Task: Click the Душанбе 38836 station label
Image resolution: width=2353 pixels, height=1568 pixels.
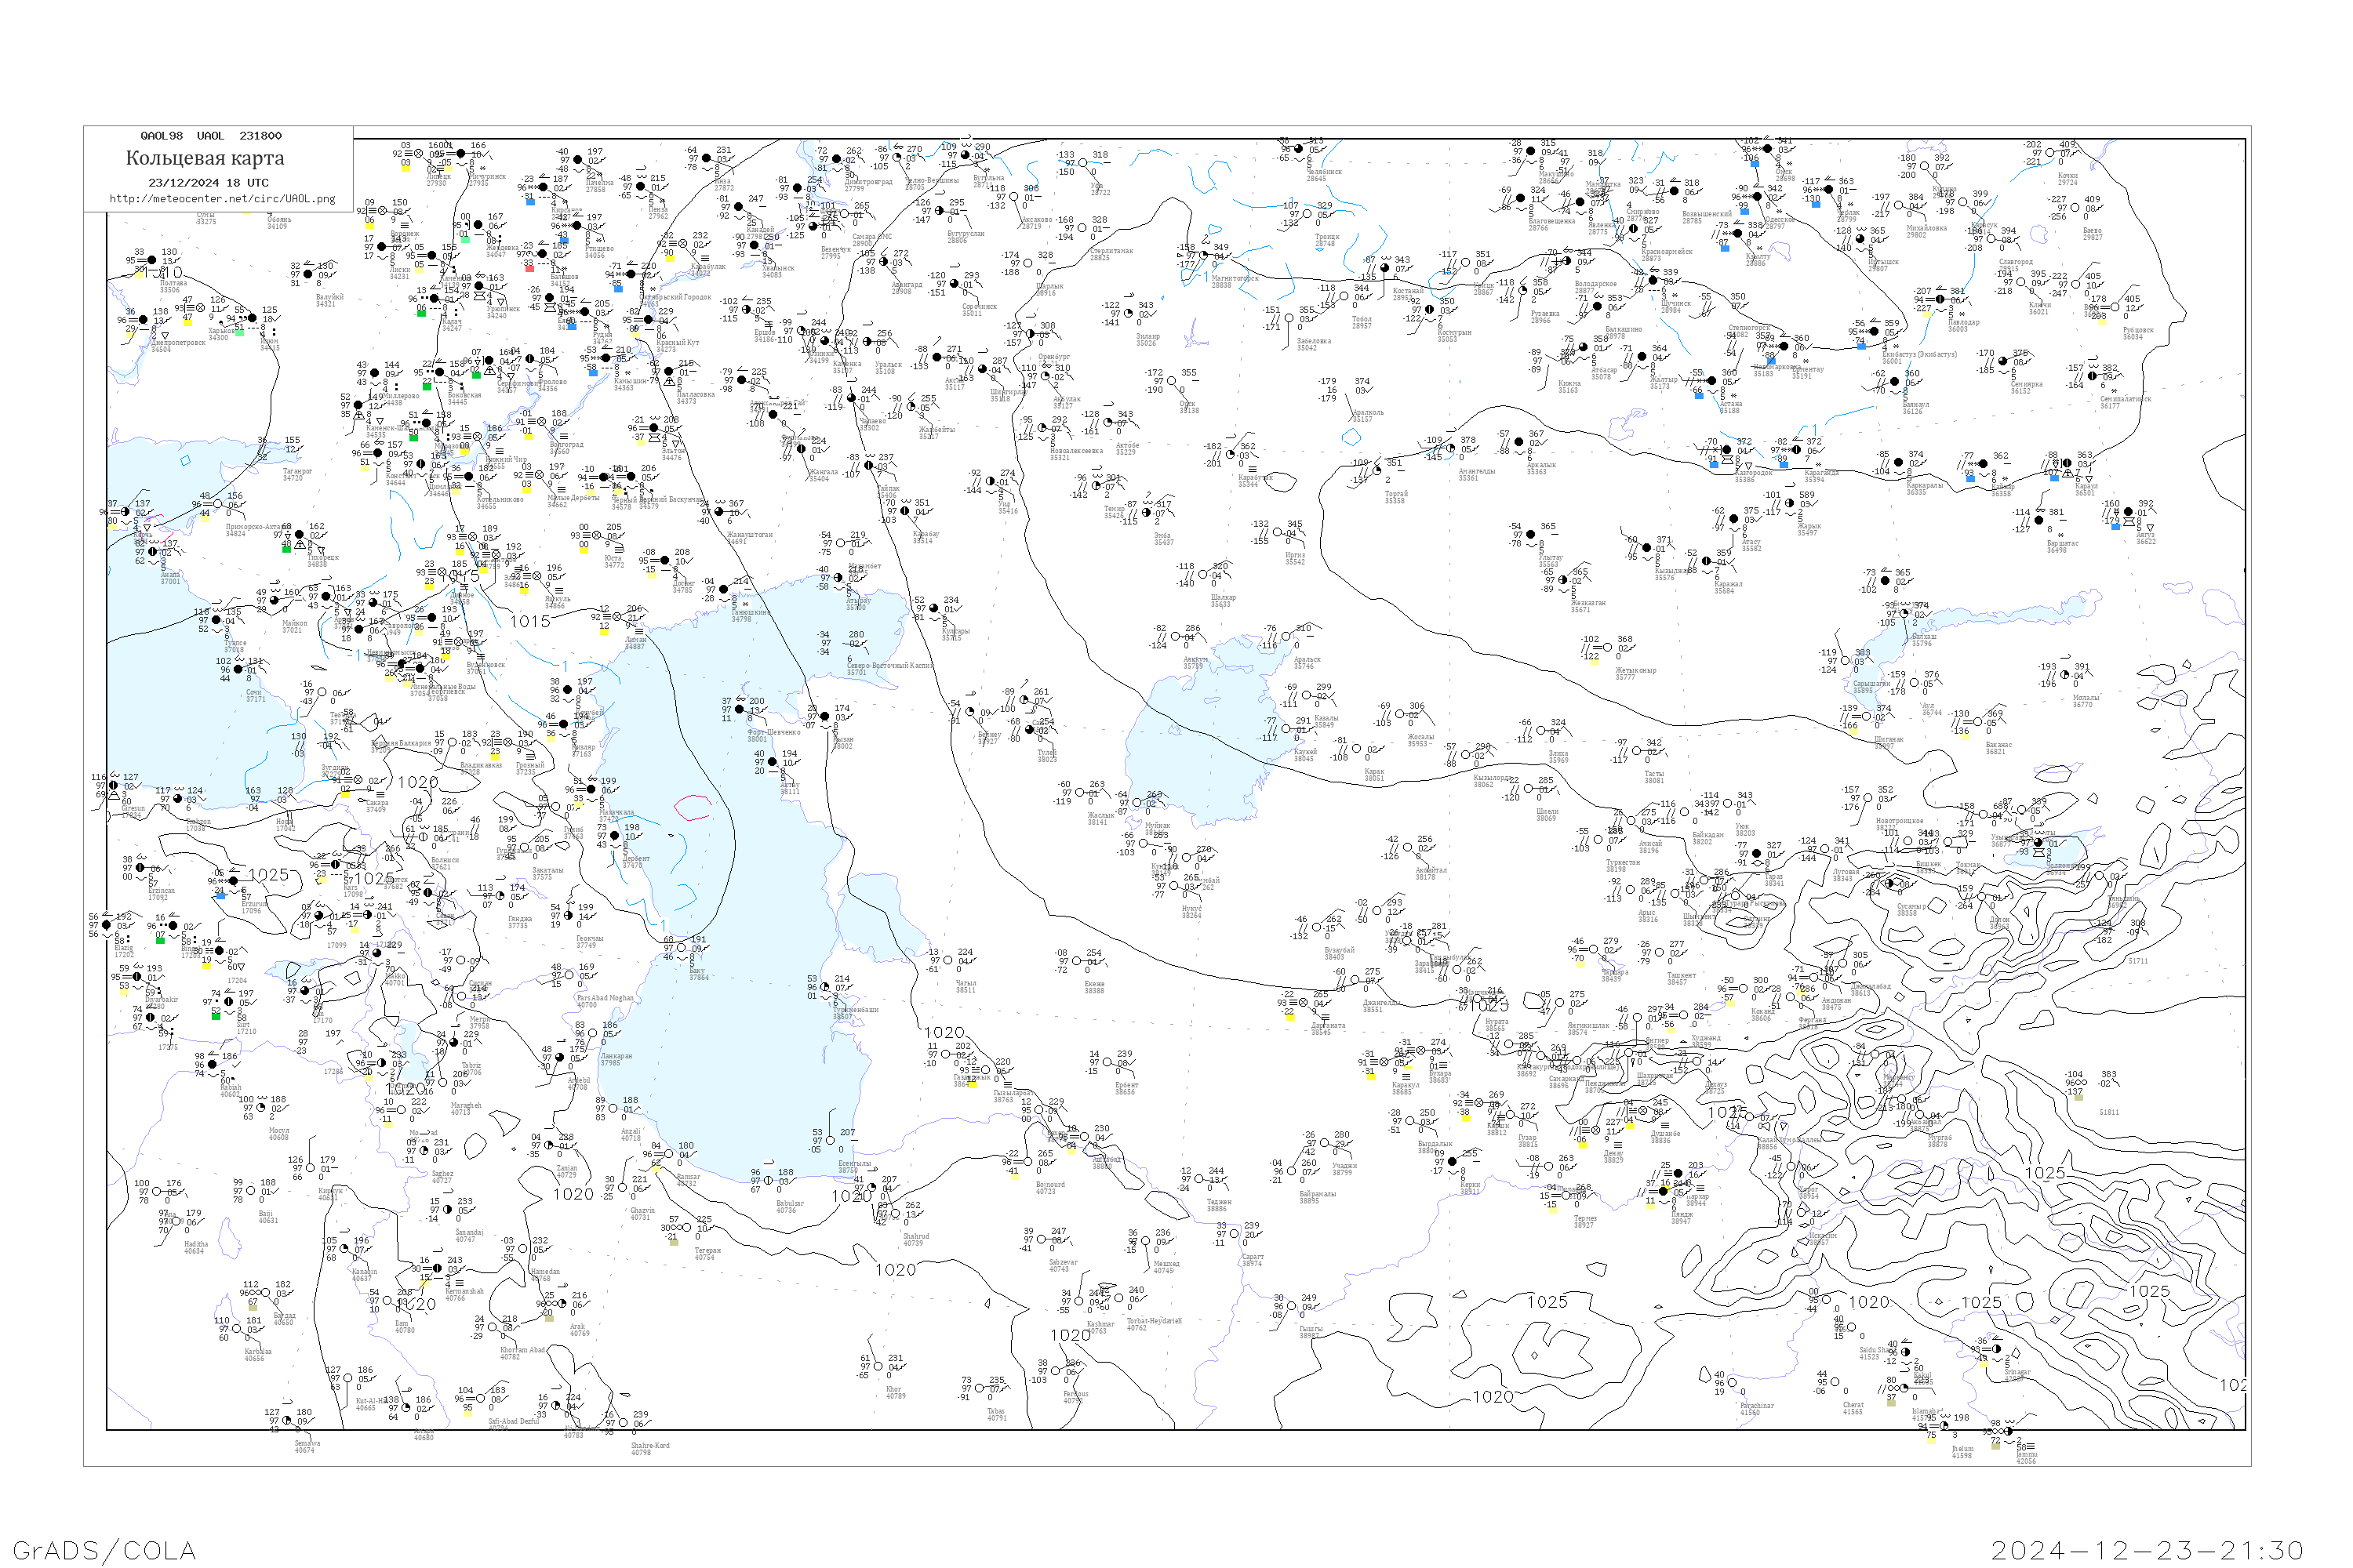Action: coord(1666,1136)
